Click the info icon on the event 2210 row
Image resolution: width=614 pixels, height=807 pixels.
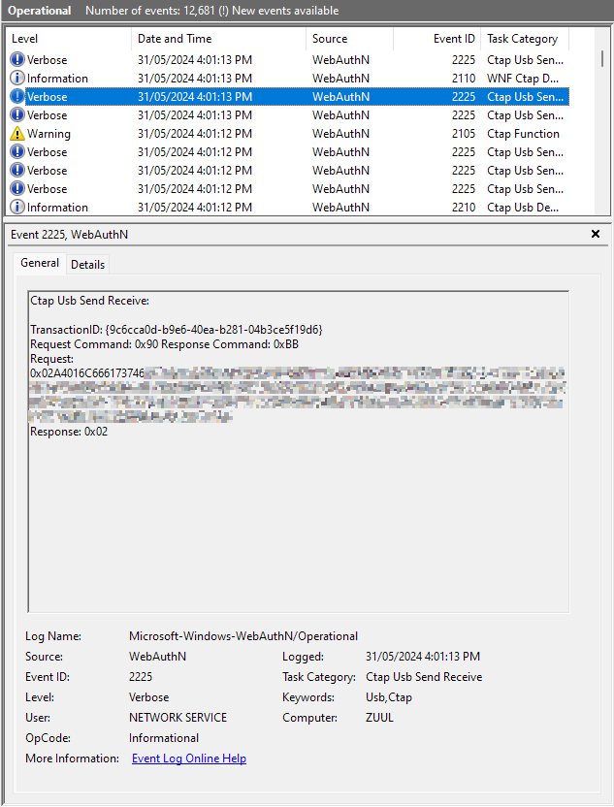point(17,208)
